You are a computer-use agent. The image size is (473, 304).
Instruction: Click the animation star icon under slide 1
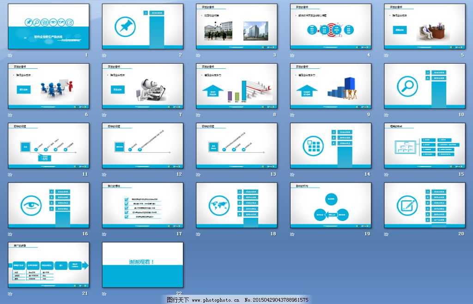(x=10, y=55)
